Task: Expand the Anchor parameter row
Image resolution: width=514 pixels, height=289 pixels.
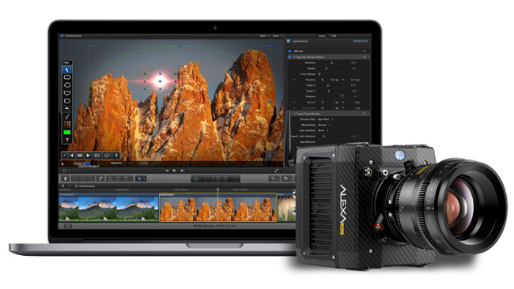Action: click(294, 102)
